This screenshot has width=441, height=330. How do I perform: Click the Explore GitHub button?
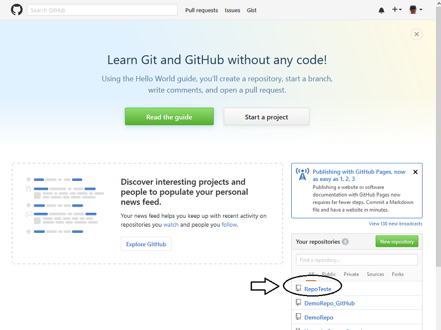pos(146,244)
